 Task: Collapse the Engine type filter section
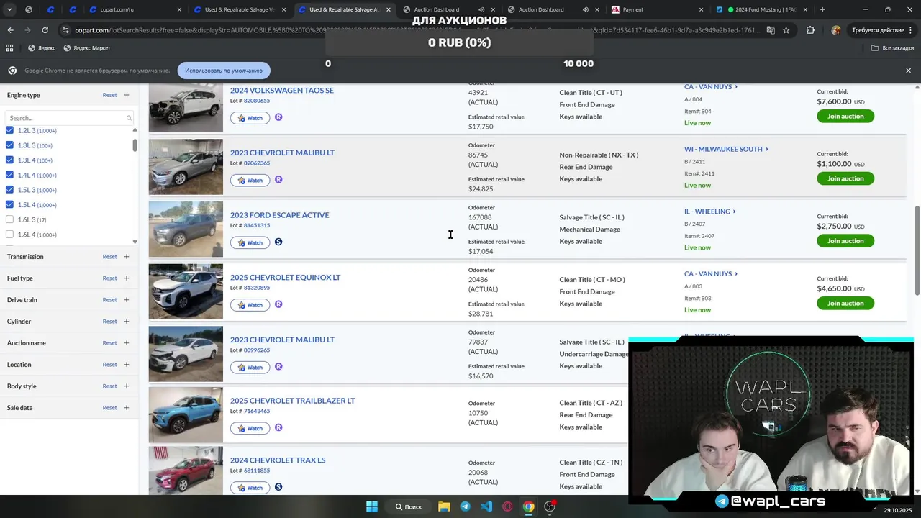[127, 95]
